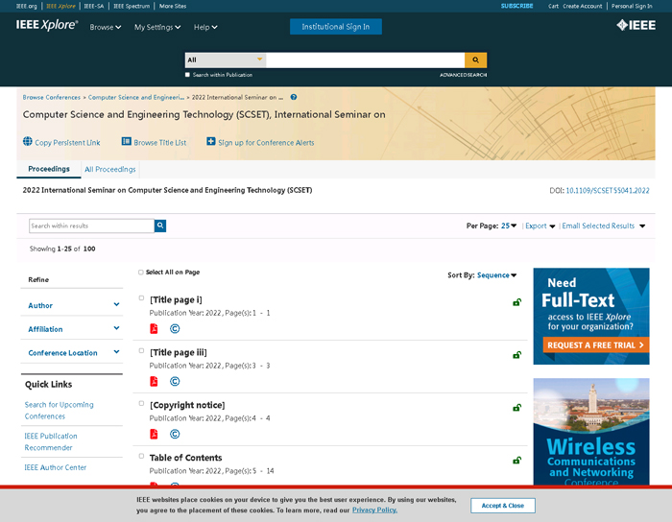Viewport: 672px width, 522px height.
Task: Click open access lock icon for [Title page iii]
Action: pyautogui.click(x=516, y=355)
